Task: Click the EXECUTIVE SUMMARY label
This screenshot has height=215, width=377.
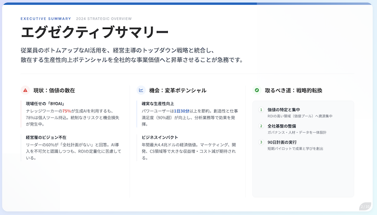Action: [x=46, y=18]
